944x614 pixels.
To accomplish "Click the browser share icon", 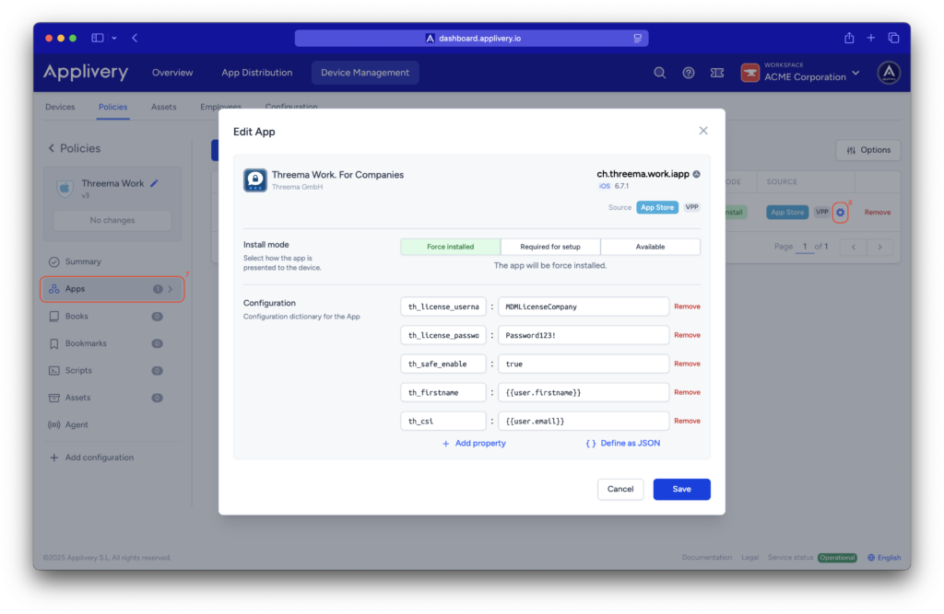I will [849, 38].
